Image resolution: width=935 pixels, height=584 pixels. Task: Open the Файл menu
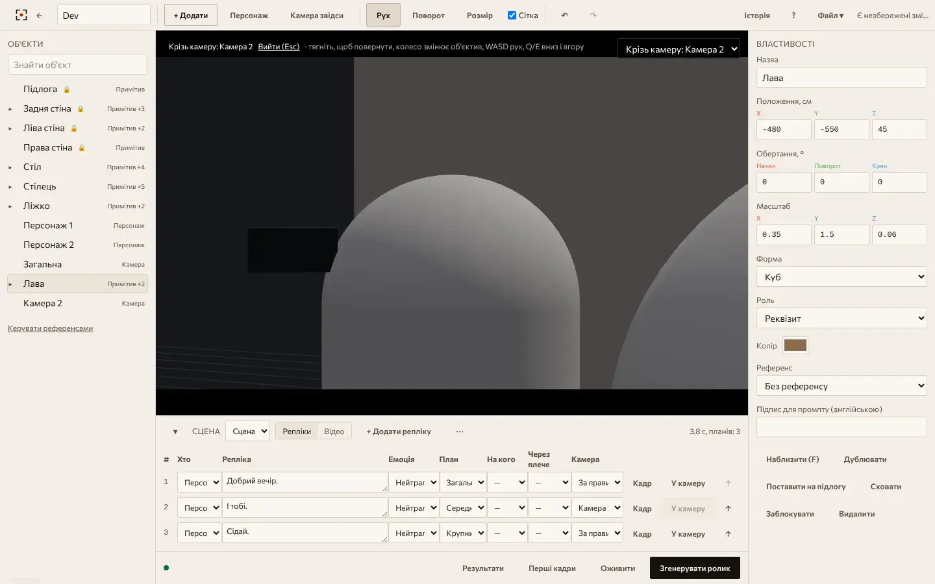pyautogui.click(x=830, y=15)
